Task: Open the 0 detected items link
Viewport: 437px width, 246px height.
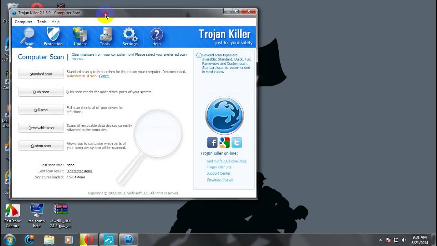Action: pyautogui.click(x=80, y=171)
